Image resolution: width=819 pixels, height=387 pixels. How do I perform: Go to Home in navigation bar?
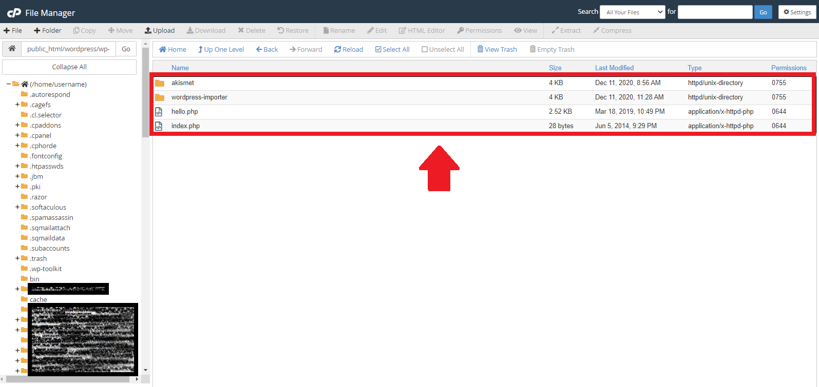pyautogui.click(x=173, y=50)
